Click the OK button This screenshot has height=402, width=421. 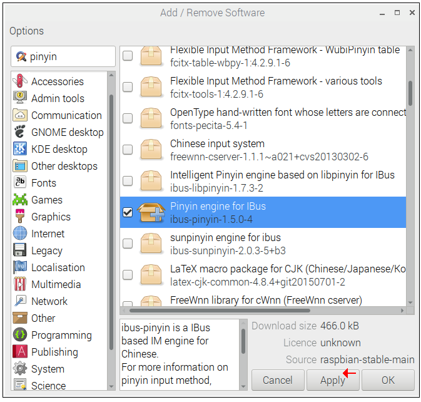(388, 380)
